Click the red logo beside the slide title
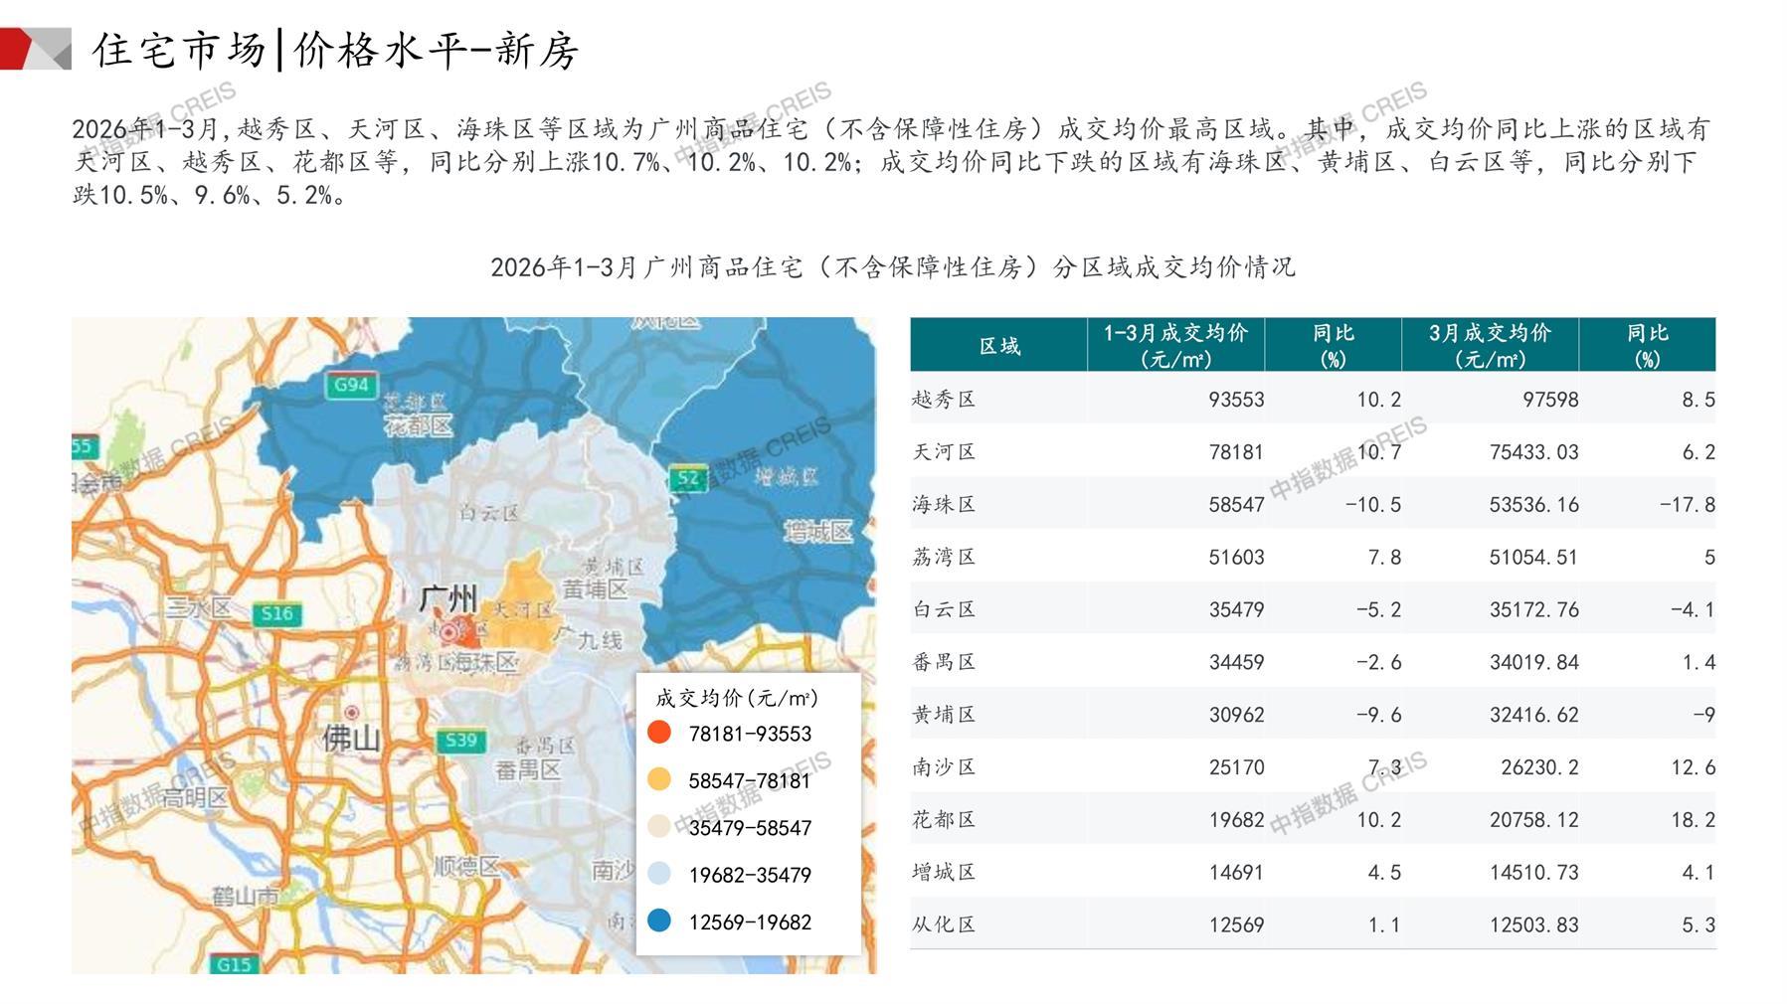 (35, 49)
